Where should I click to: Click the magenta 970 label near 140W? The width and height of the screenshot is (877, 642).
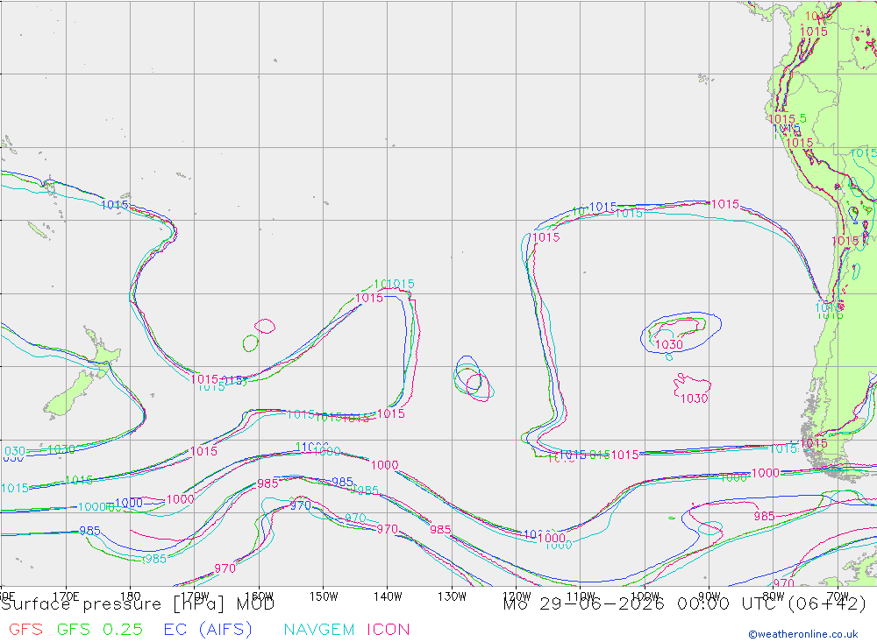pyautogui.click(x=388, y=528)
